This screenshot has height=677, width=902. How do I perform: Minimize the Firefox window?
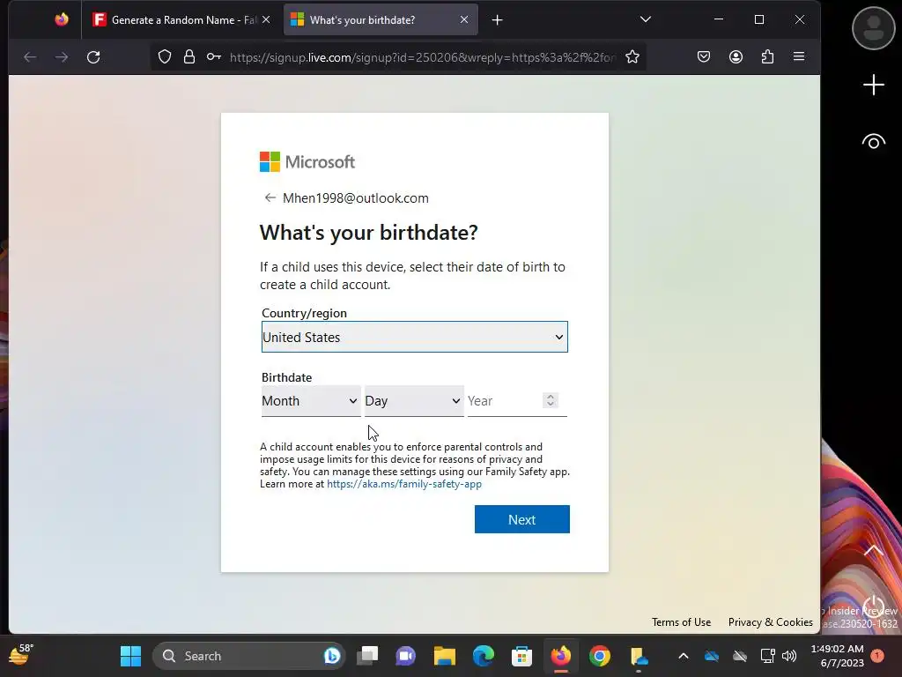pos(719,19)
